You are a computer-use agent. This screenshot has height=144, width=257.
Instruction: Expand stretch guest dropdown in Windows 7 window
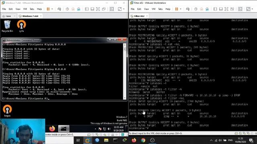[x=124, y=9]
